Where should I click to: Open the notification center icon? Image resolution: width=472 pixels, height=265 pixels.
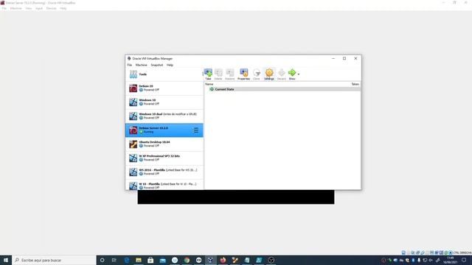click(464, 260)
